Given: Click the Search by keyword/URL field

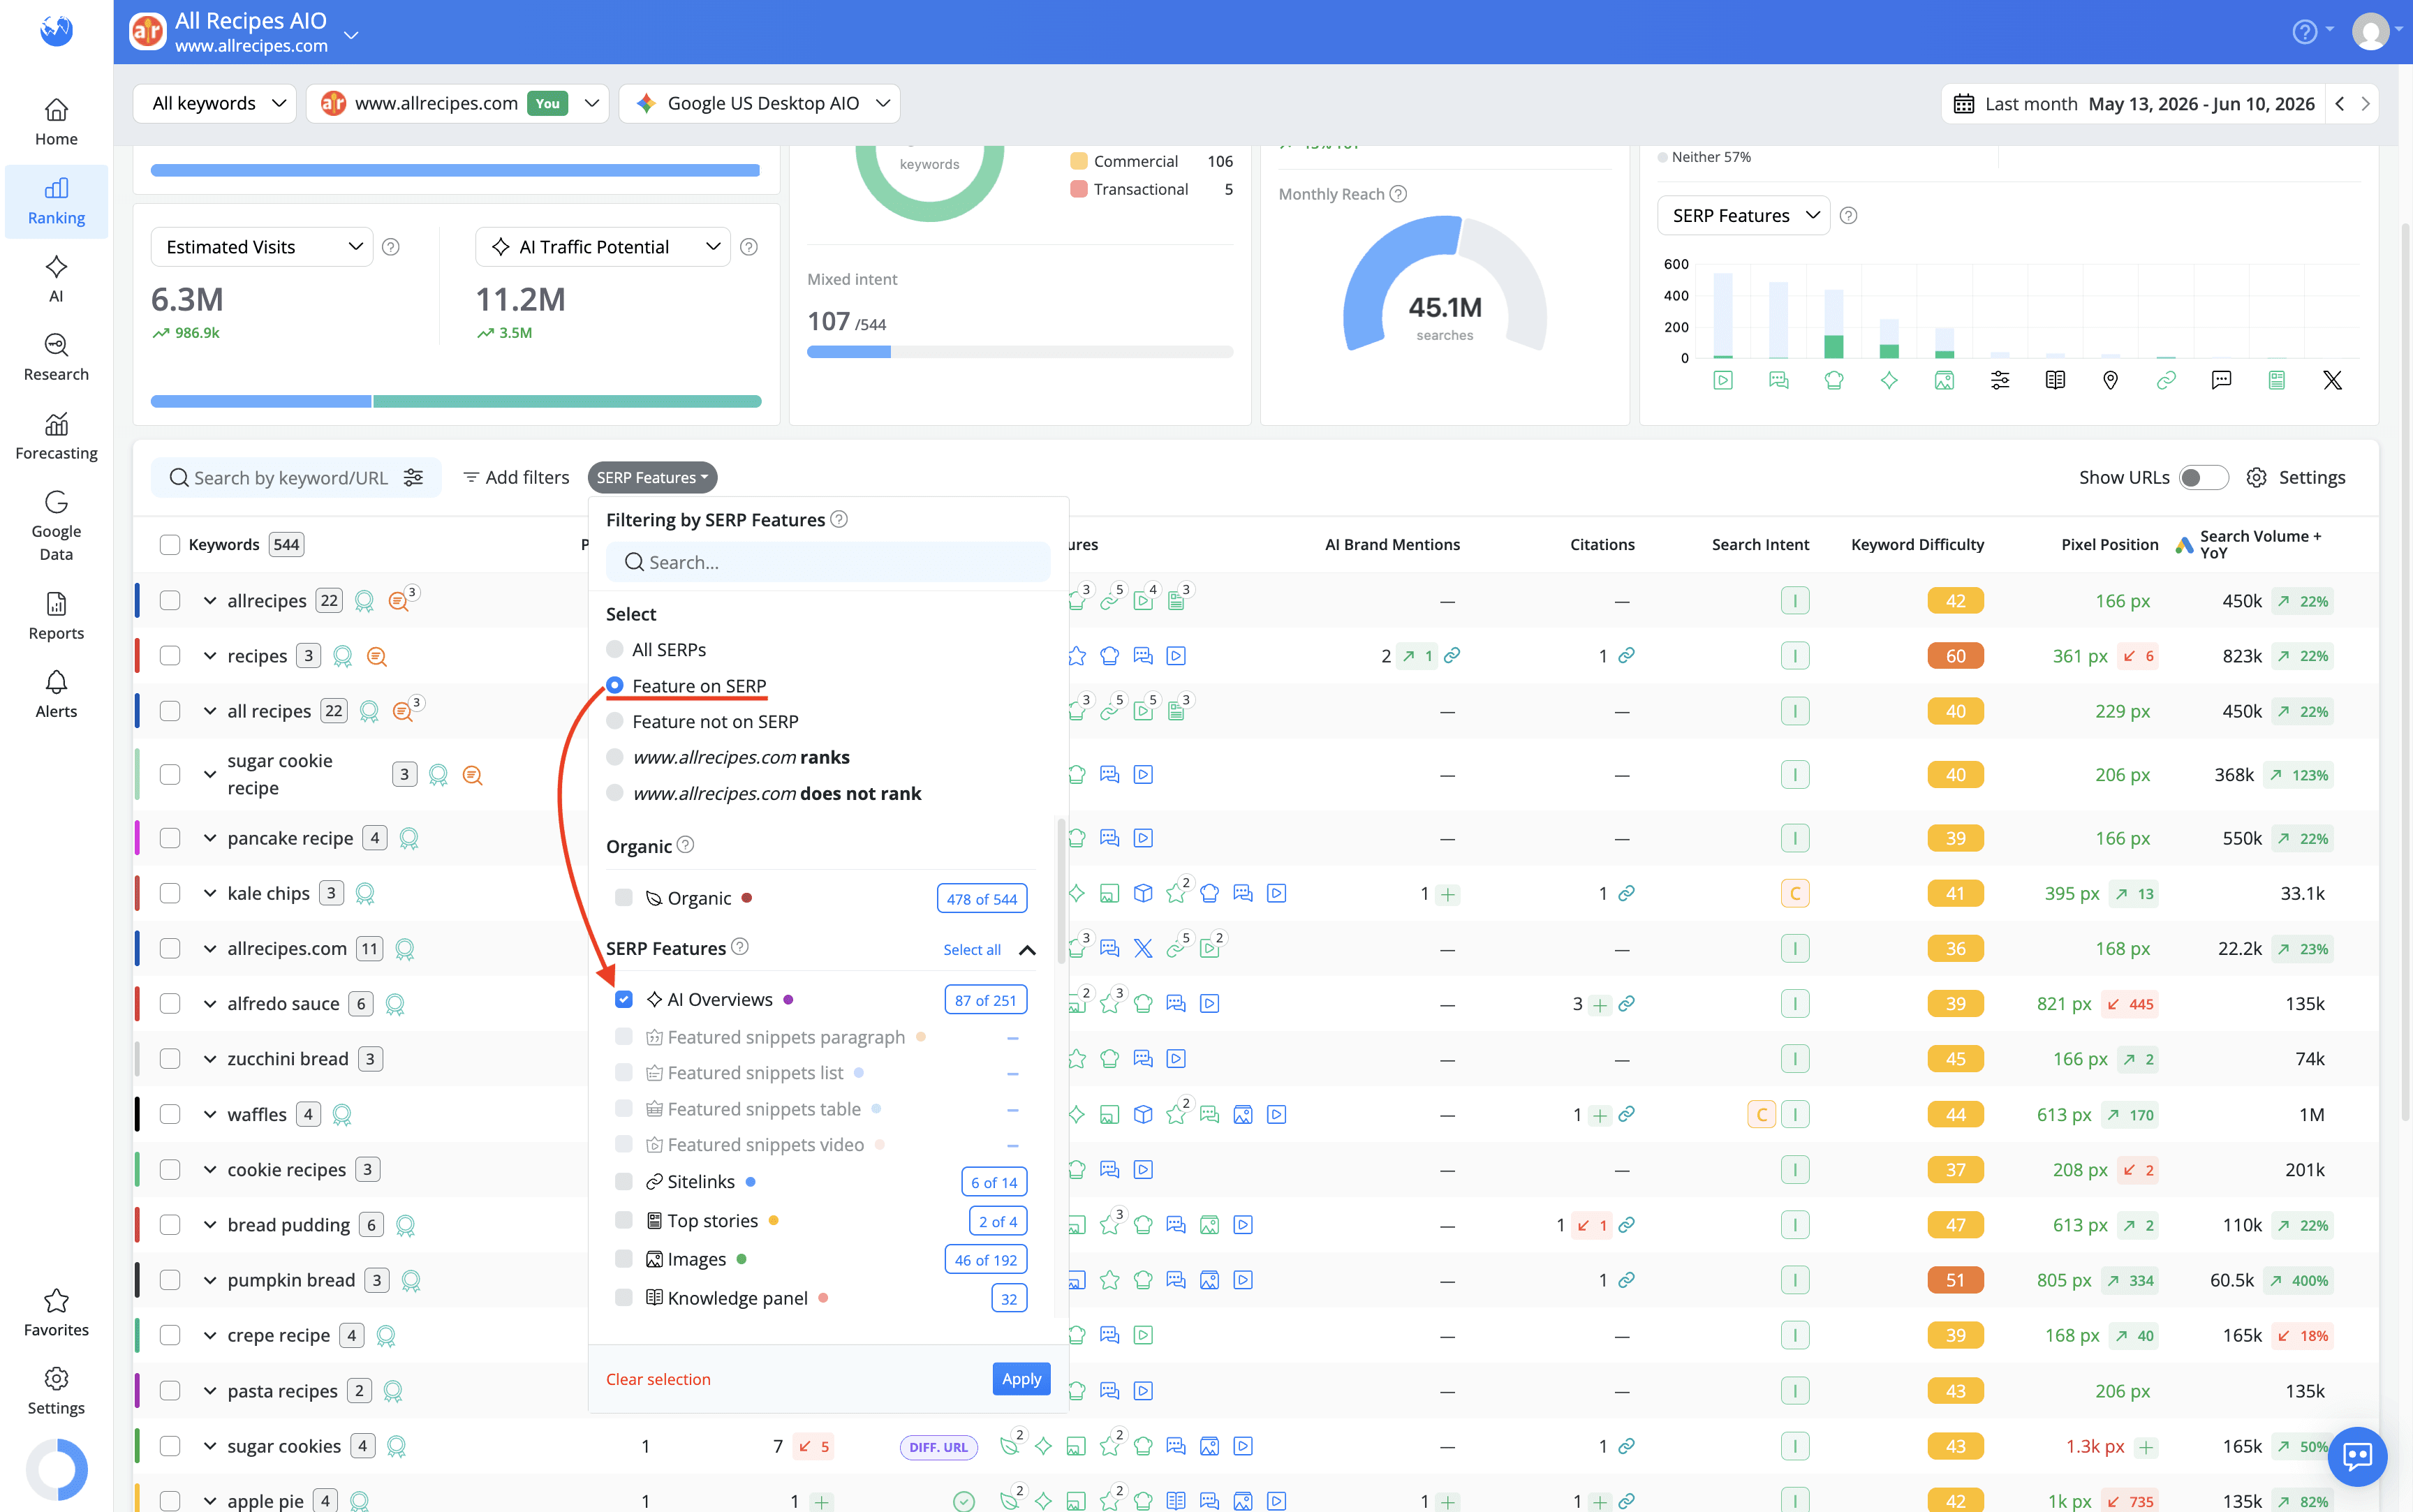Looking at the screenshot, I should pyautogui.click(x=296, y=477).
